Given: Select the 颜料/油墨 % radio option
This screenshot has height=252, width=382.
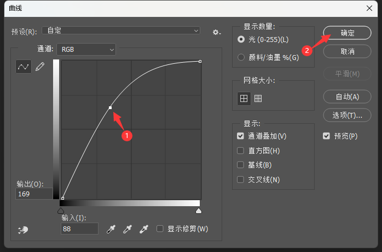Looking at the screenshot, I should point(241,57).
